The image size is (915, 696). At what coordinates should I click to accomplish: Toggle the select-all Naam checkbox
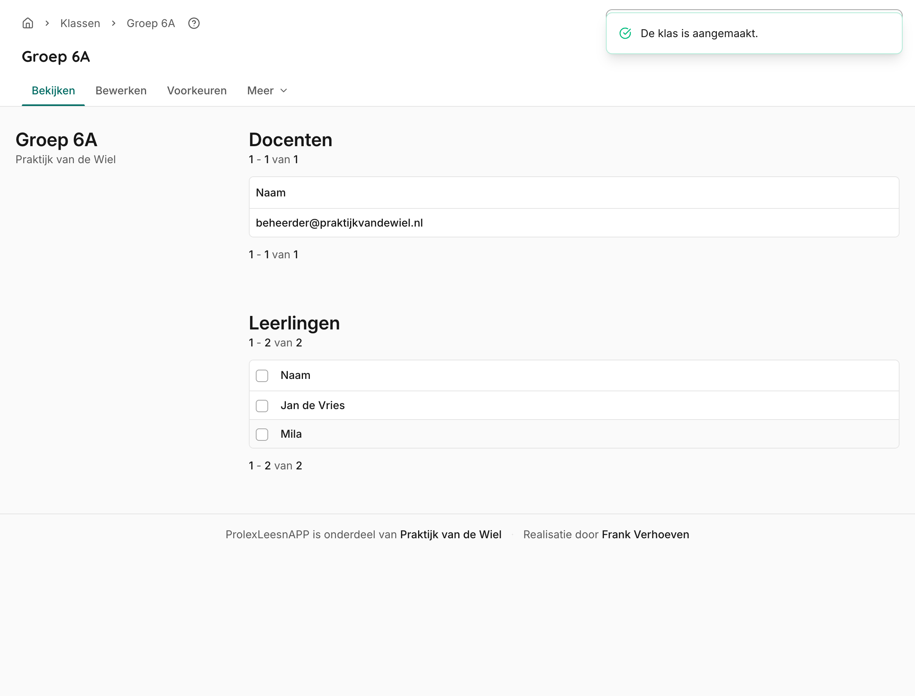(x=262, y=376)
